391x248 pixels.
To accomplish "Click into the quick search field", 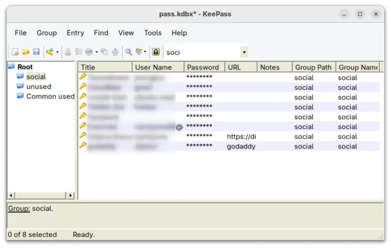I will click(x=201, y=52).
